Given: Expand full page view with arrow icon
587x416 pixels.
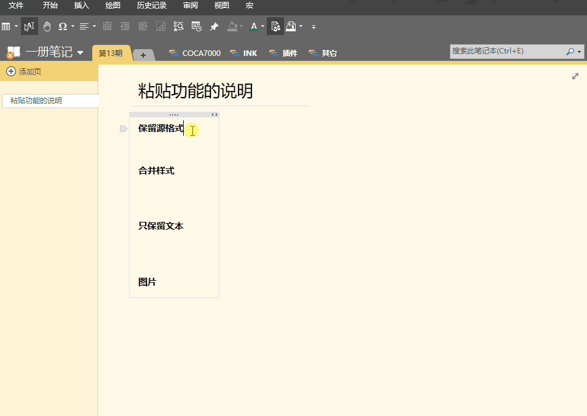Looking at the screenshot, I should [x=575, y=76].
